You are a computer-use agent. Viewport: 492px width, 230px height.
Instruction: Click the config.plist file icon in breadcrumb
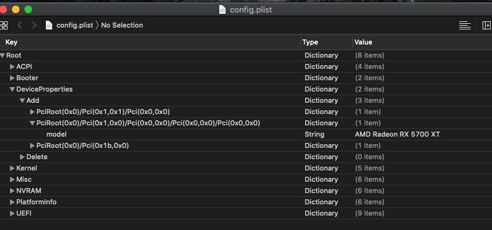(49, 25)
